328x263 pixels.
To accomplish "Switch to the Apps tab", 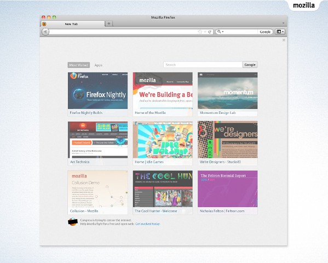I will (x=99, y=65).
